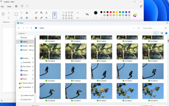Select the Pencil tool in Paint
The height and width of the screenshot is (106, 169).
[x=36, y=12]
